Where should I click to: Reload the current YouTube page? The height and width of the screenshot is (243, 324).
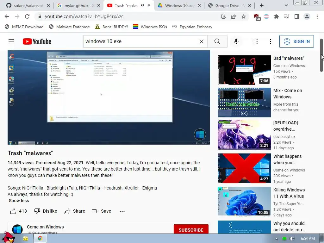point(27,16)
